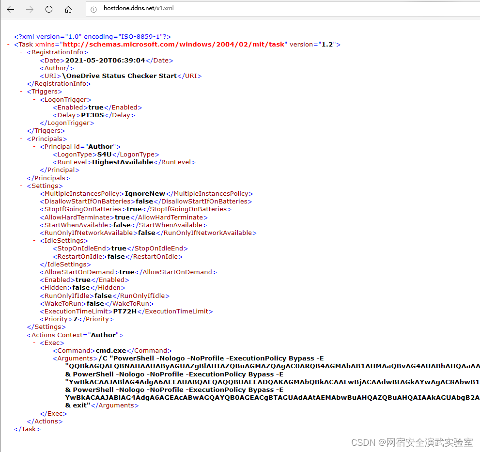The height and width of the screenshot is (452, 480).
Task: Click the RunLevel value HighestAvailable
Action: [x=123, y=162]
